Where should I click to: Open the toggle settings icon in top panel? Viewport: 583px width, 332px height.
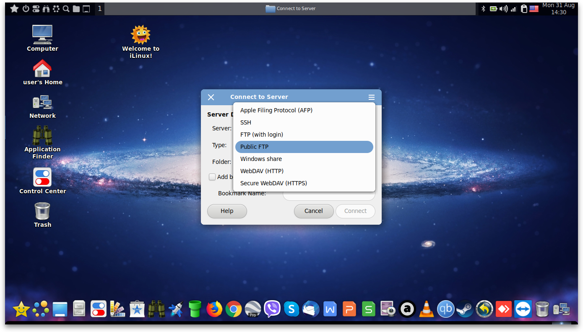point(36,8)
